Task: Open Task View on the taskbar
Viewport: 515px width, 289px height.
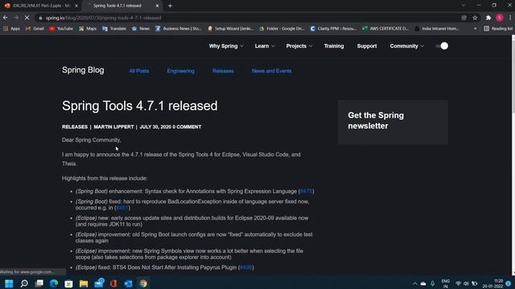Action: pos(39,283)
